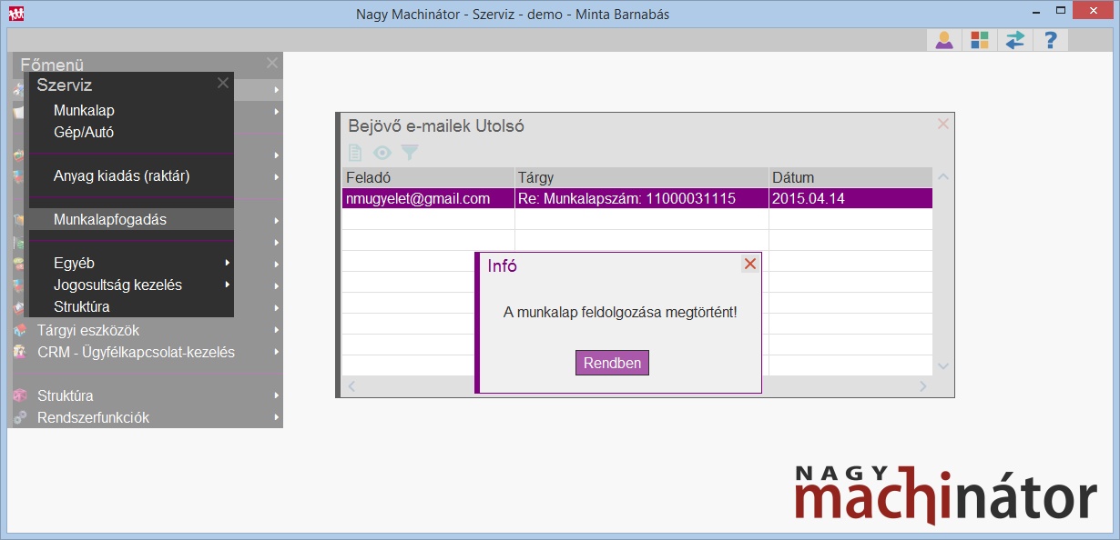Click the CRM - Ügyfélkapcsolat-kezelés menu icon
The width and height of the screenshot is (1120, 540).
point(20,352)
